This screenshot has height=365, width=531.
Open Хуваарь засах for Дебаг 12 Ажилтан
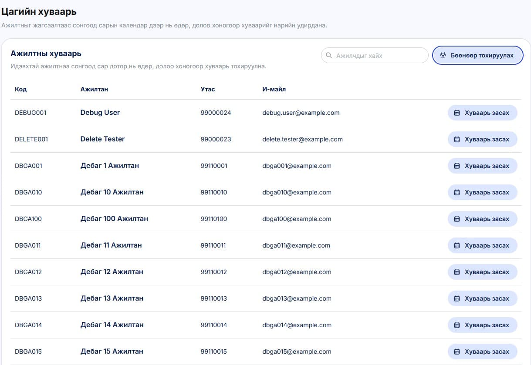[x=482, y=272]
